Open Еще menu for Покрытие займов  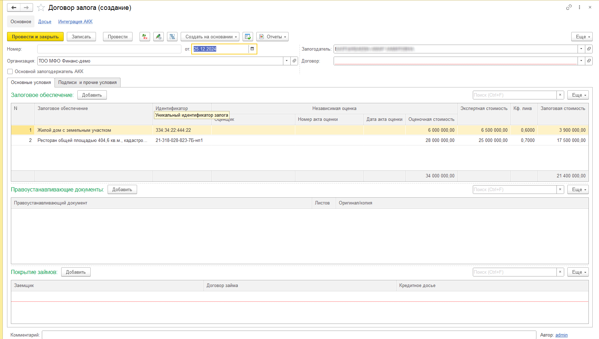tap(578, 272)
